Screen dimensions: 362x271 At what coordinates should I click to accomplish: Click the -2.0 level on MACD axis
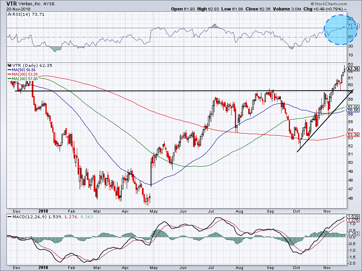(x=352, y=263)
